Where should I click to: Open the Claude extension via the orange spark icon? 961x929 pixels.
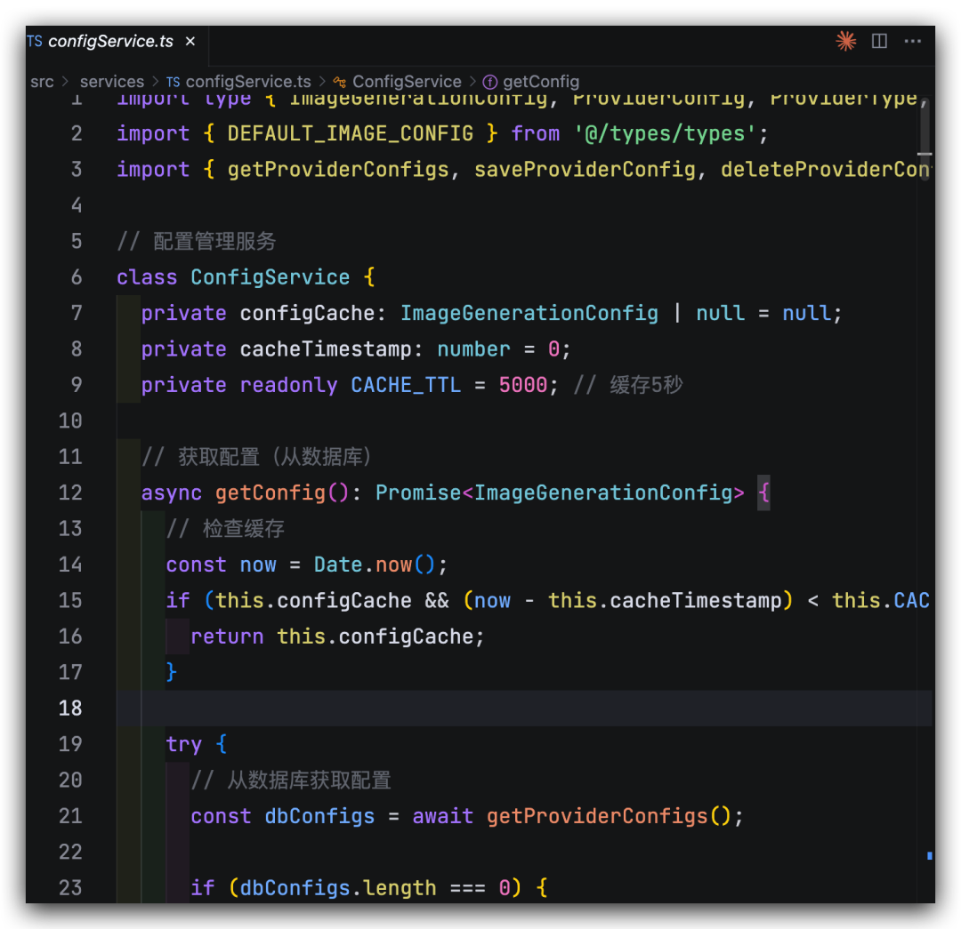844,41
